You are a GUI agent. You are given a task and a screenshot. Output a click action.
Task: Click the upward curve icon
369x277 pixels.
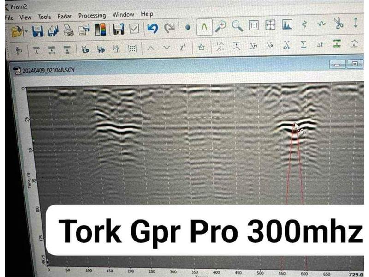pos(151,48)
